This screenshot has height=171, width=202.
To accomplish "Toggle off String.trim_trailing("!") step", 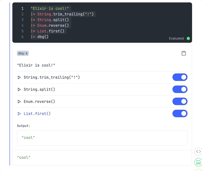I will [x=180, y=77].
